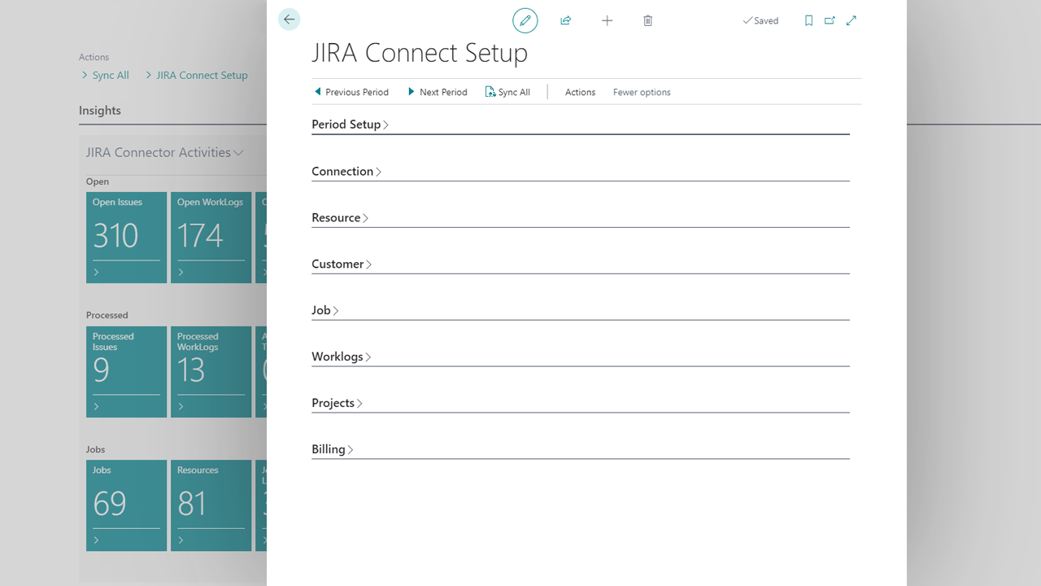Open the Resources tile showing 81
Viewport: 1041px width, 586px height.
coord(211,505)
